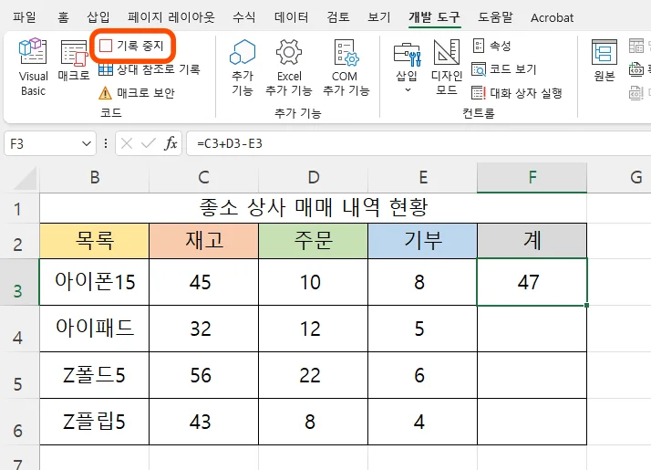Stop recording with 기록 중지
This screenshot has height=470, width=651.
[x=132, y=46]
